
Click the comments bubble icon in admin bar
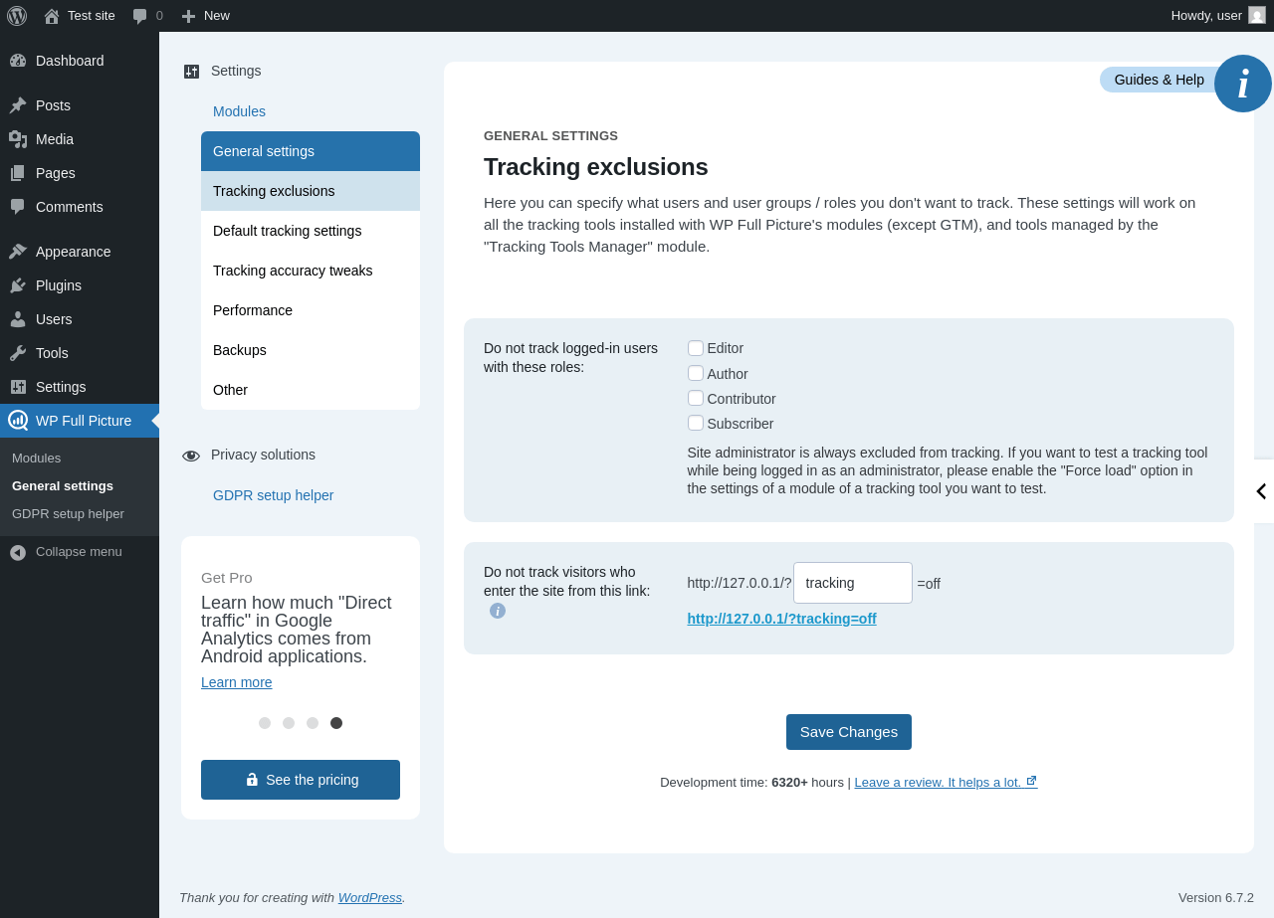click(140, 16)
